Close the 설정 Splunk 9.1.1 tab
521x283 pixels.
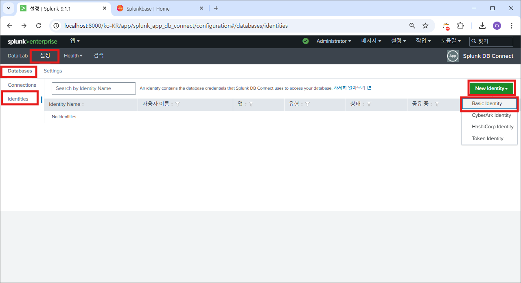(105, 9)
